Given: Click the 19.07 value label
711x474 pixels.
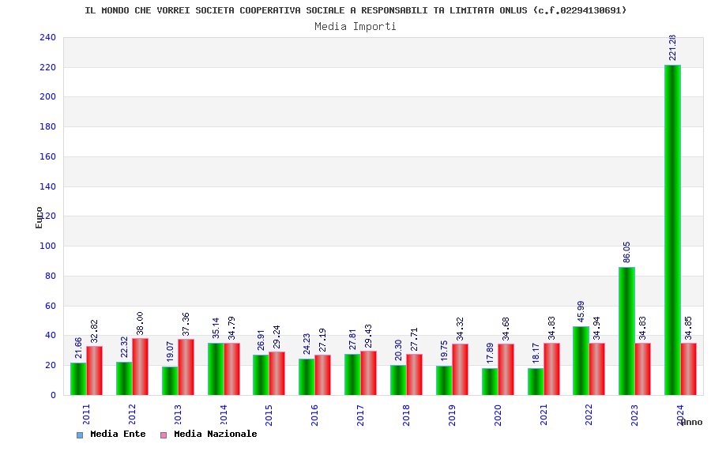Looking at the screenshot, I should [170, 352].
